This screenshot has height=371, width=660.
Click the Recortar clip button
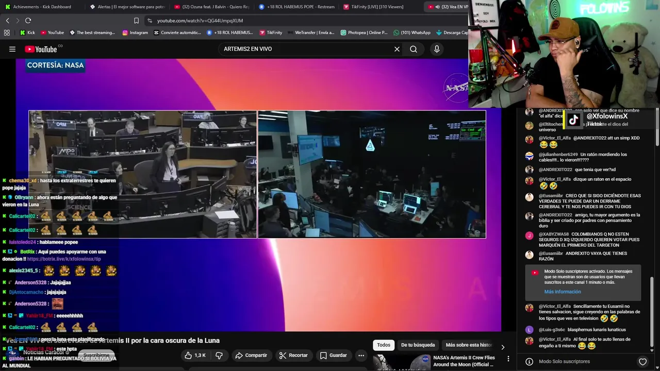pyautogui.click(x=293, y=356)
